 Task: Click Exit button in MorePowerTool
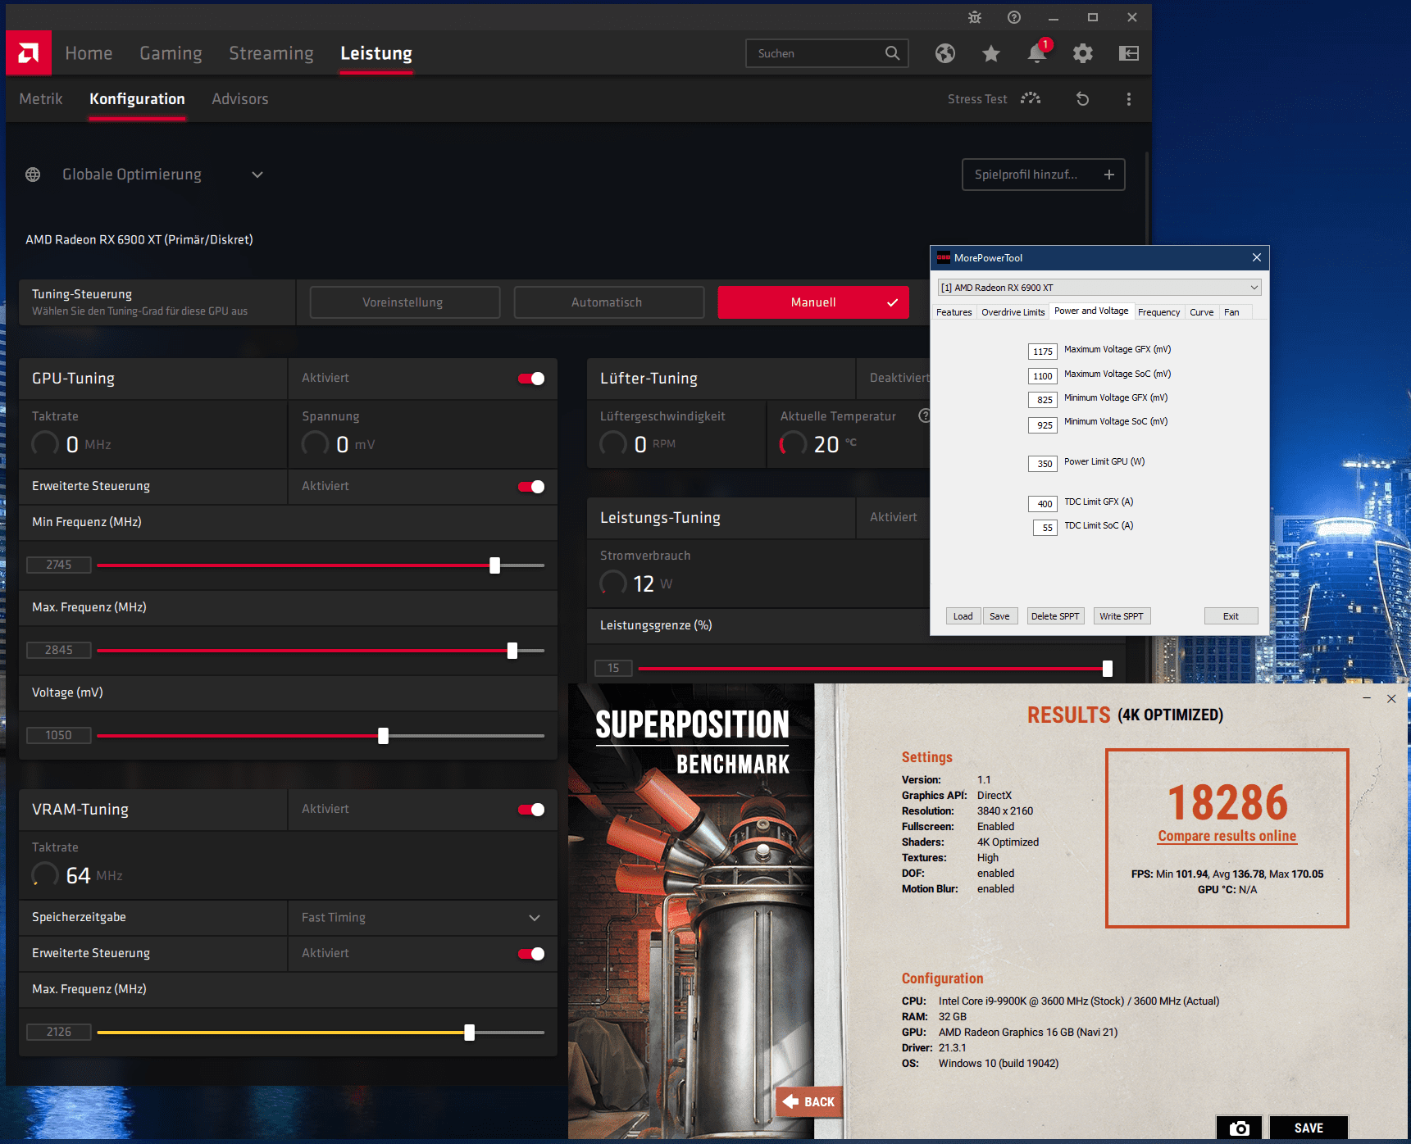pyautogui.click(x=1231, y=616)
